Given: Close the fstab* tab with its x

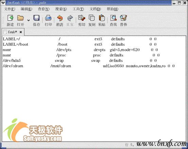Looking at the screenshot, I should point(21,32).
